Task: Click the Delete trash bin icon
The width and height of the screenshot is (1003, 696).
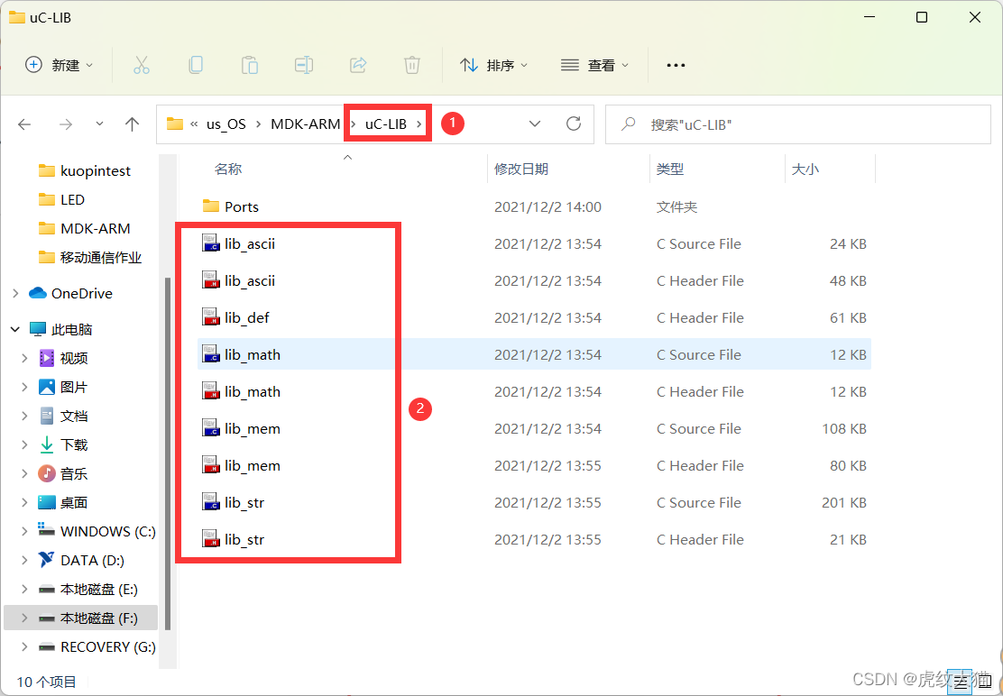Action: pyautogui.click(x=412, y=65)
